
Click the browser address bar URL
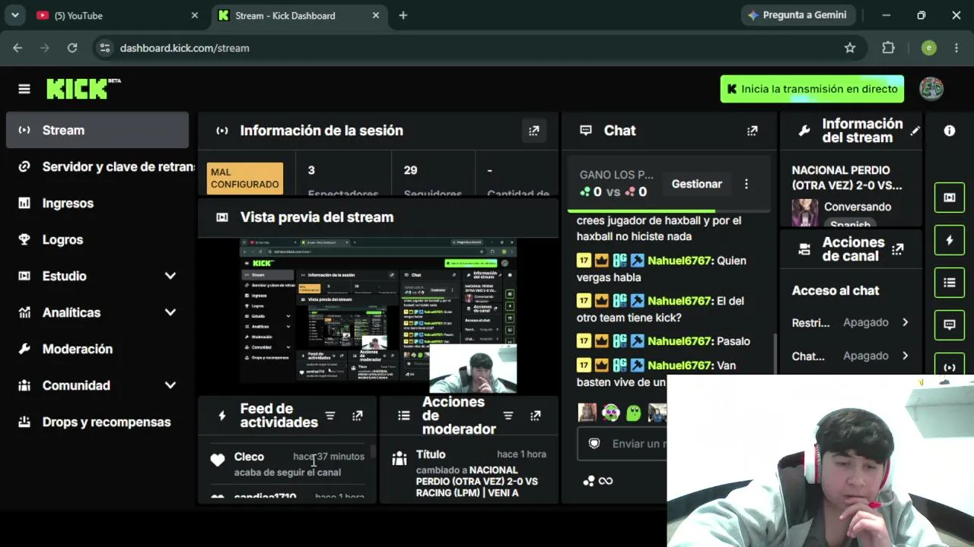pos(185,48)
